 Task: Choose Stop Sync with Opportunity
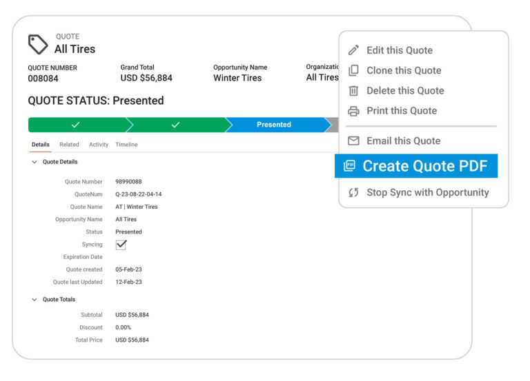tap(428, 192)
